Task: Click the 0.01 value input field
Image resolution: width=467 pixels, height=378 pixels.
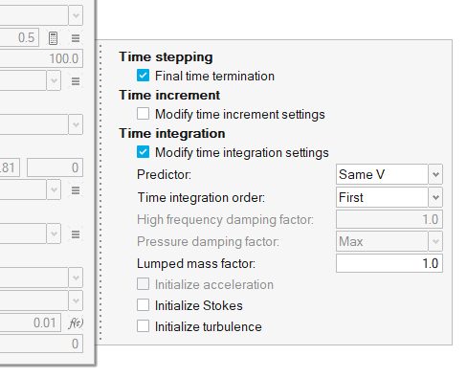Action: coord(30,322)
